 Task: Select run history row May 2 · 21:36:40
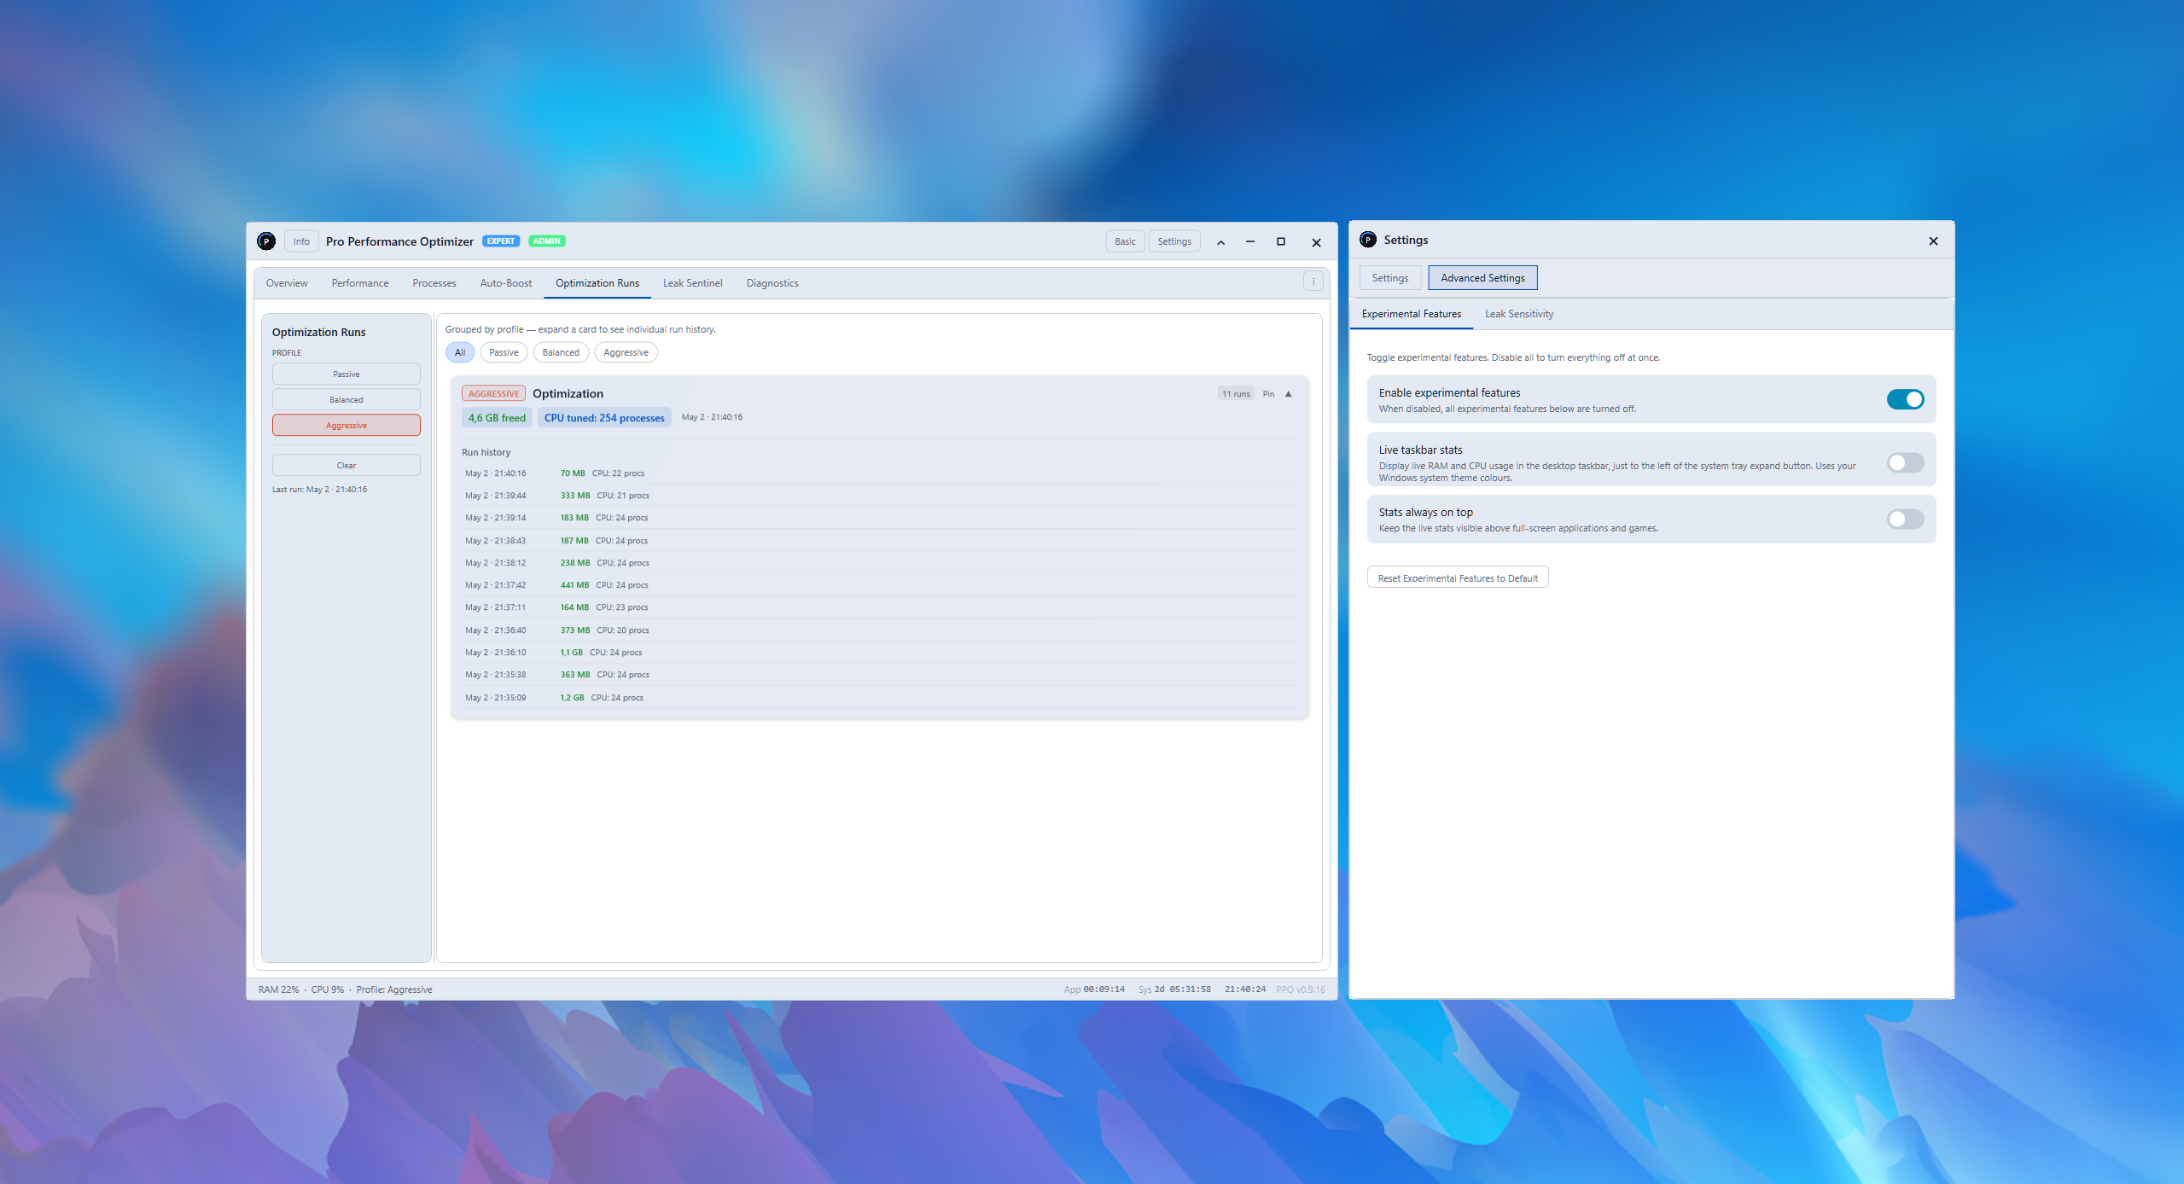[879, 630]
